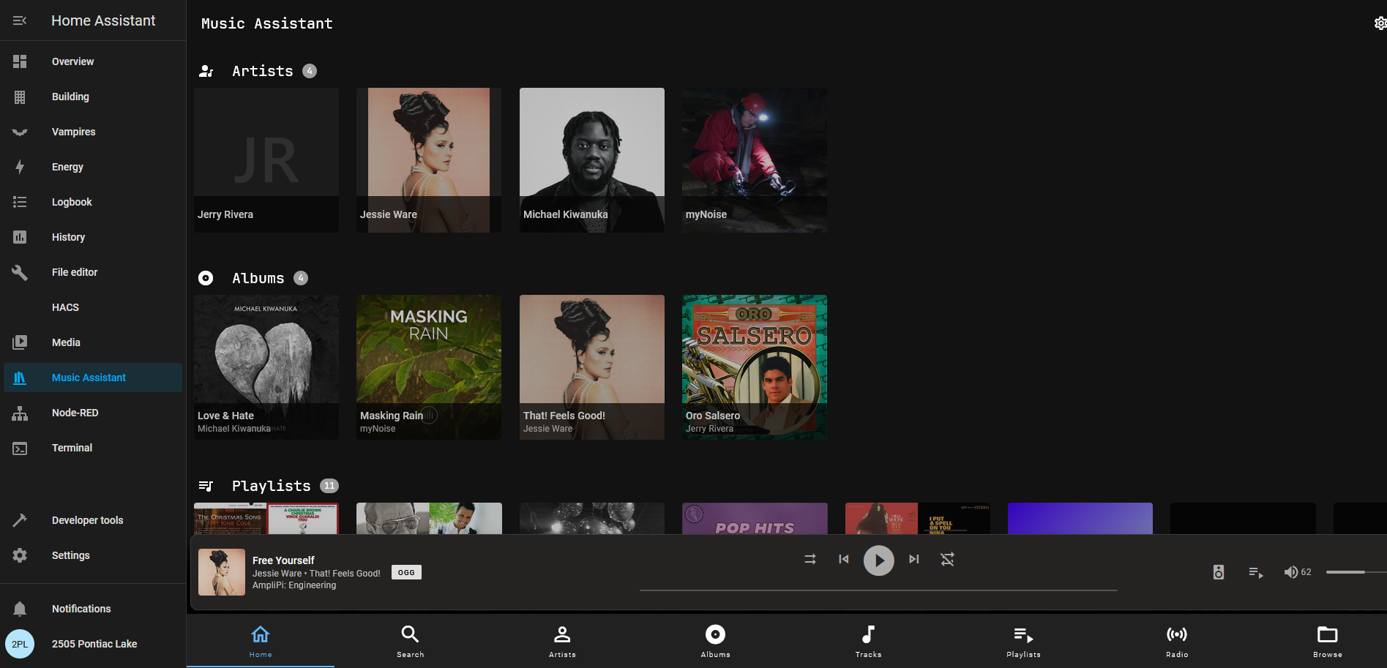
Task: Open the File editor
Action: (x=92, y=272)
